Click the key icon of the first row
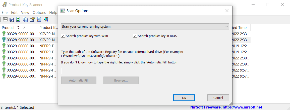Image resolution: width=290 pixels, height=110 pixels. click(4, 34)
